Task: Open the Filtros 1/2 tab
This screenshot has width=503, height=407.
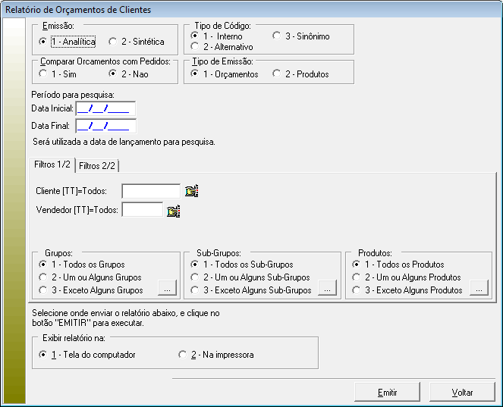Action: tap(52, 165)
